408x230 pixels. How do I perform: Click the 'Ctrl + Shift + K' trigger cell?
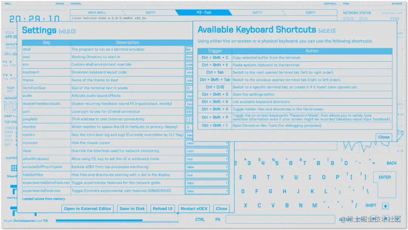tap(215, 102)
